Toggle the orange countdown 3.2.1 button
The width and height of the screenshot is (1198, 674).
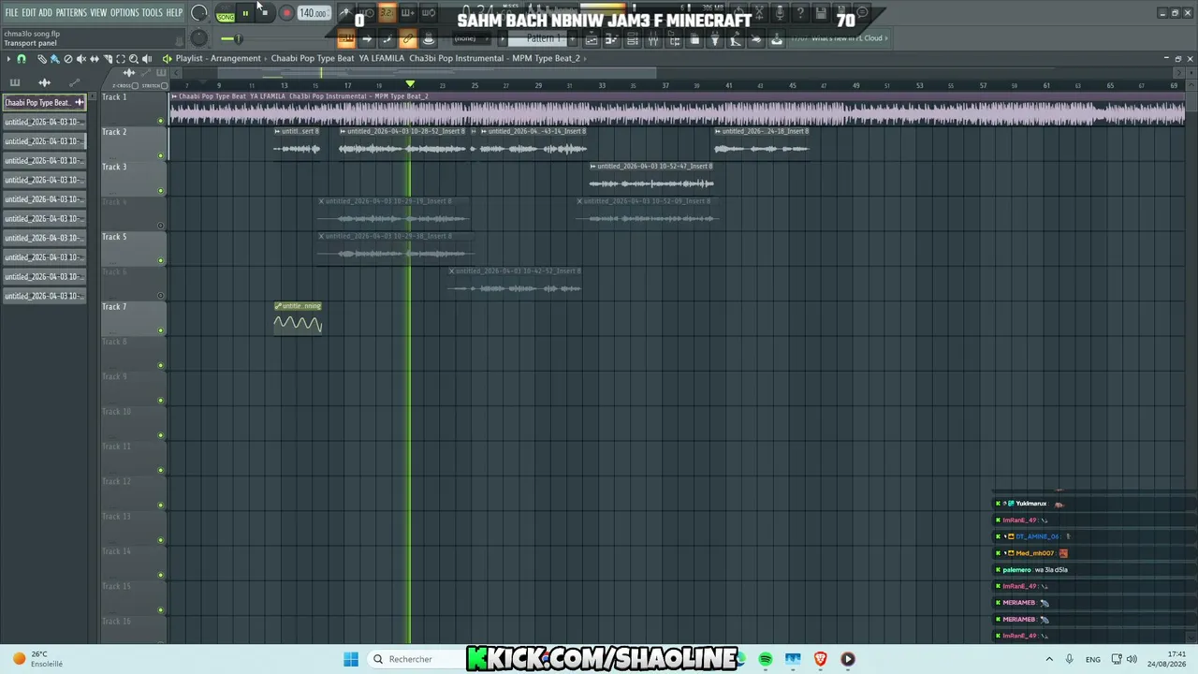click(387, 13)
